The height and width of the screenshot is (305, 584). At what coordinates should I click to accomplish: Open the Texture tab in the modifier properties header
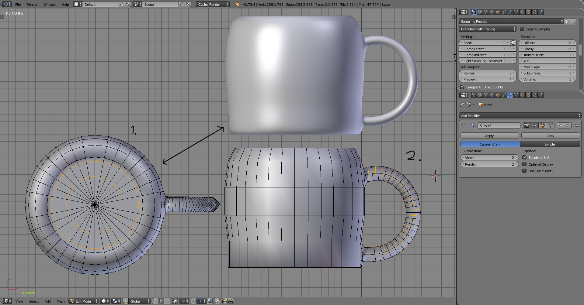pyautogui.click(x=528, y=95)
